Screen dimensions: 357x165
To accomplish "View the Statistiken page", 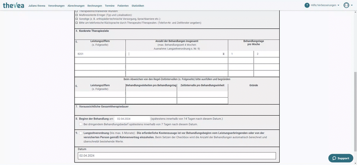I will click(x=138, y=6).
